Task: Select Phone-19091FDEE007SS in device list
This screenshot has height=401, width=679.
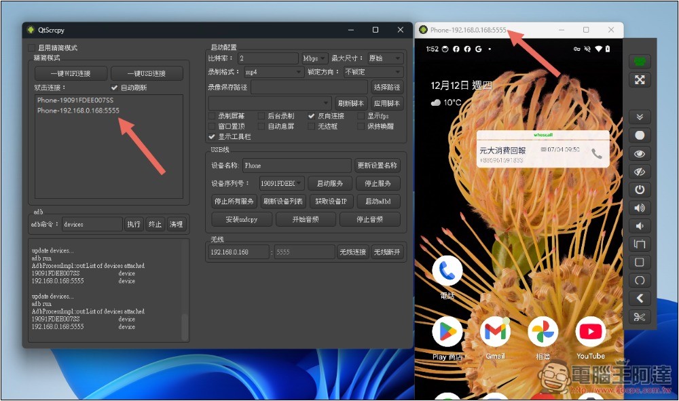Action: coord(109,100)
